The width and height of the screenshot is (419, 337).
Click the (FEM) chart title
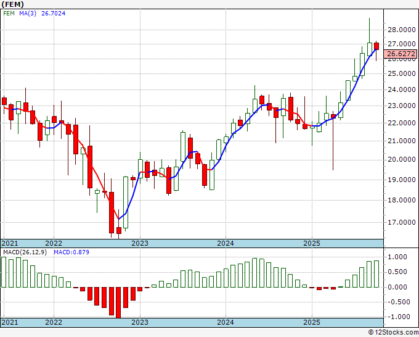tap(12, 4)
